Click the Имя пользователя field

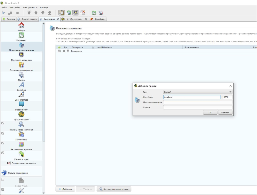tap(198, 102)
